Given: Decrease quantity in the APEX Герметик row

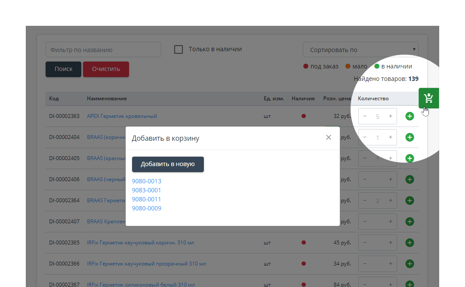Looking at the screenshot, I should (365, 116).
